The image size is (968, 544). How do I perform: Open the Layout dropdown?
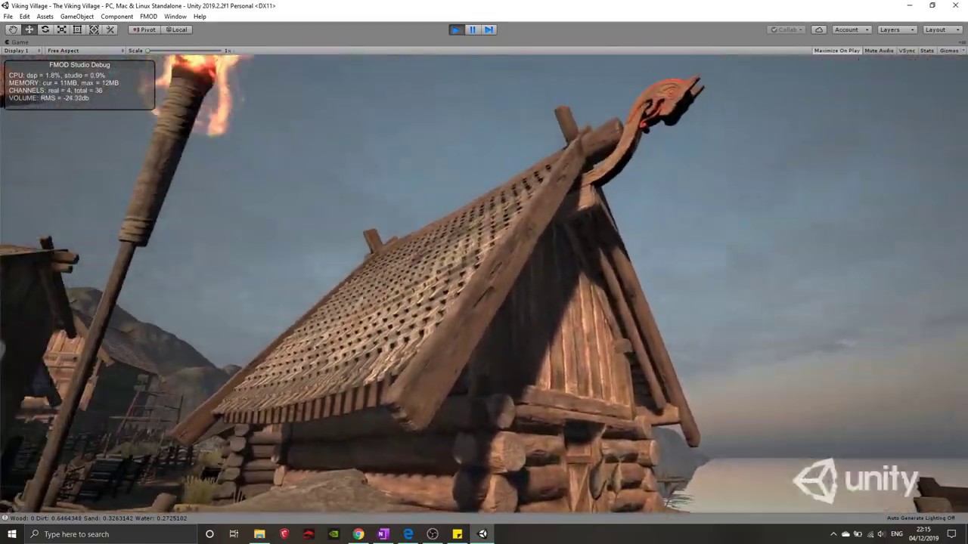point(942,29)
